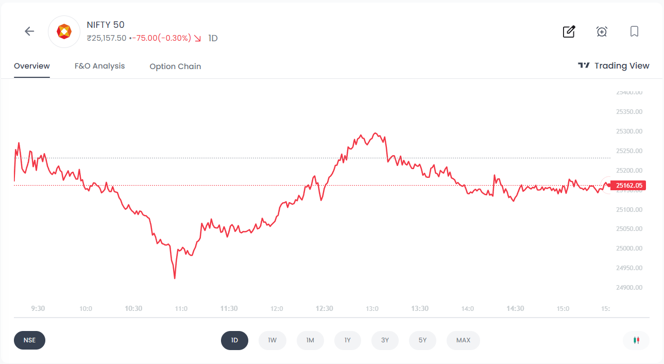Show the 5Y price history
The height and width of the screenshot is (364, 664).
tap(422, 340)
